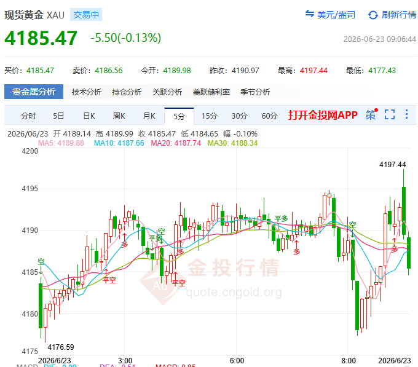Click the MA20: 4187.74 legend
The image size is (418, 367).
tap(176, 143)
